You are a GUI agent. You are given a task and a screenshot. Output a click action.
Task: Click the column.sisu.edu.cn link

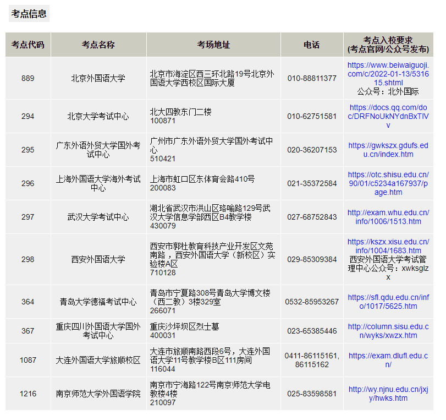pyautogui.click(x=388, y=331)
